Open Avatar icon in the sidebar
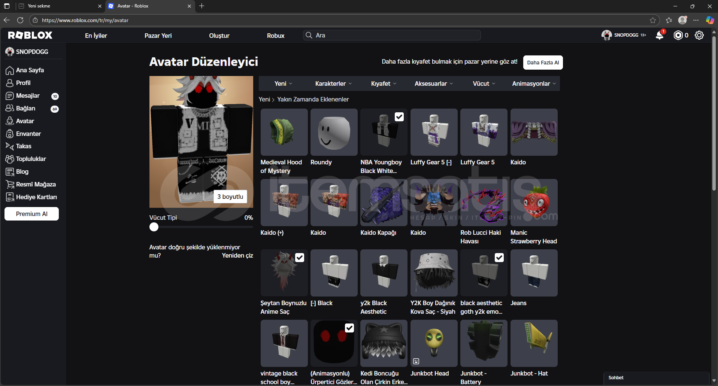This screenshot has width=718, height=386. click(10, 121)
